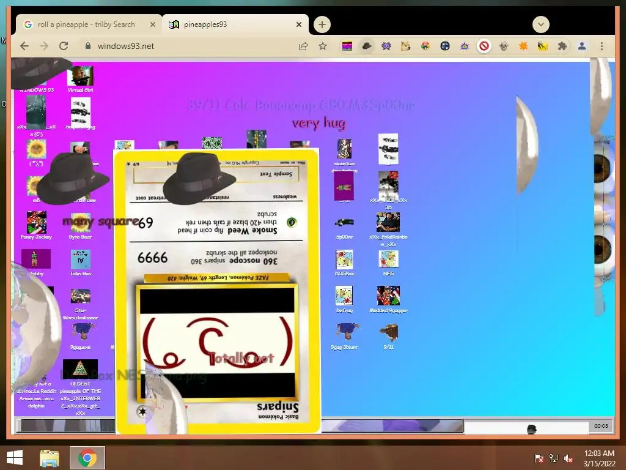Open the 9/11 desktop icon
This screenshot has width=626, height=470.
pyautogui.click(x=388, y=336)
